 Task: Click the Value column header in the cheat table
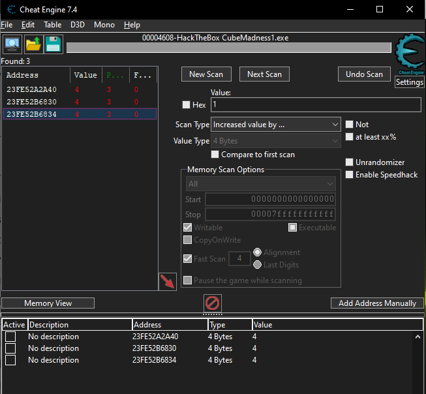tap(337, 325)
